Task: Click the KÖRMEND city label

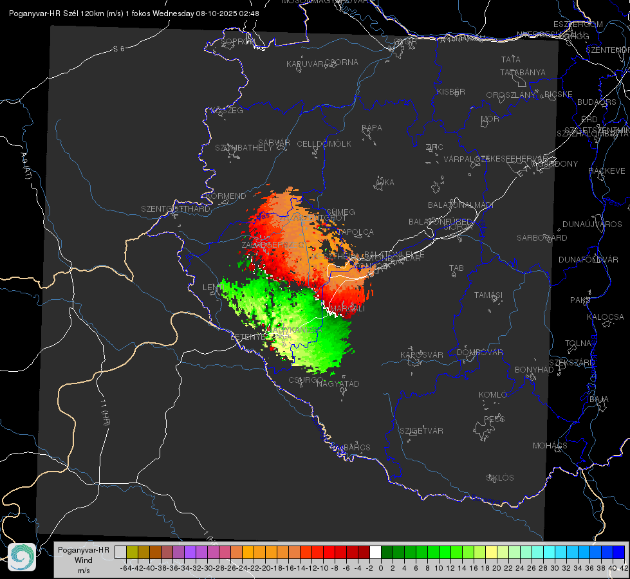Action: coord(227,196)
